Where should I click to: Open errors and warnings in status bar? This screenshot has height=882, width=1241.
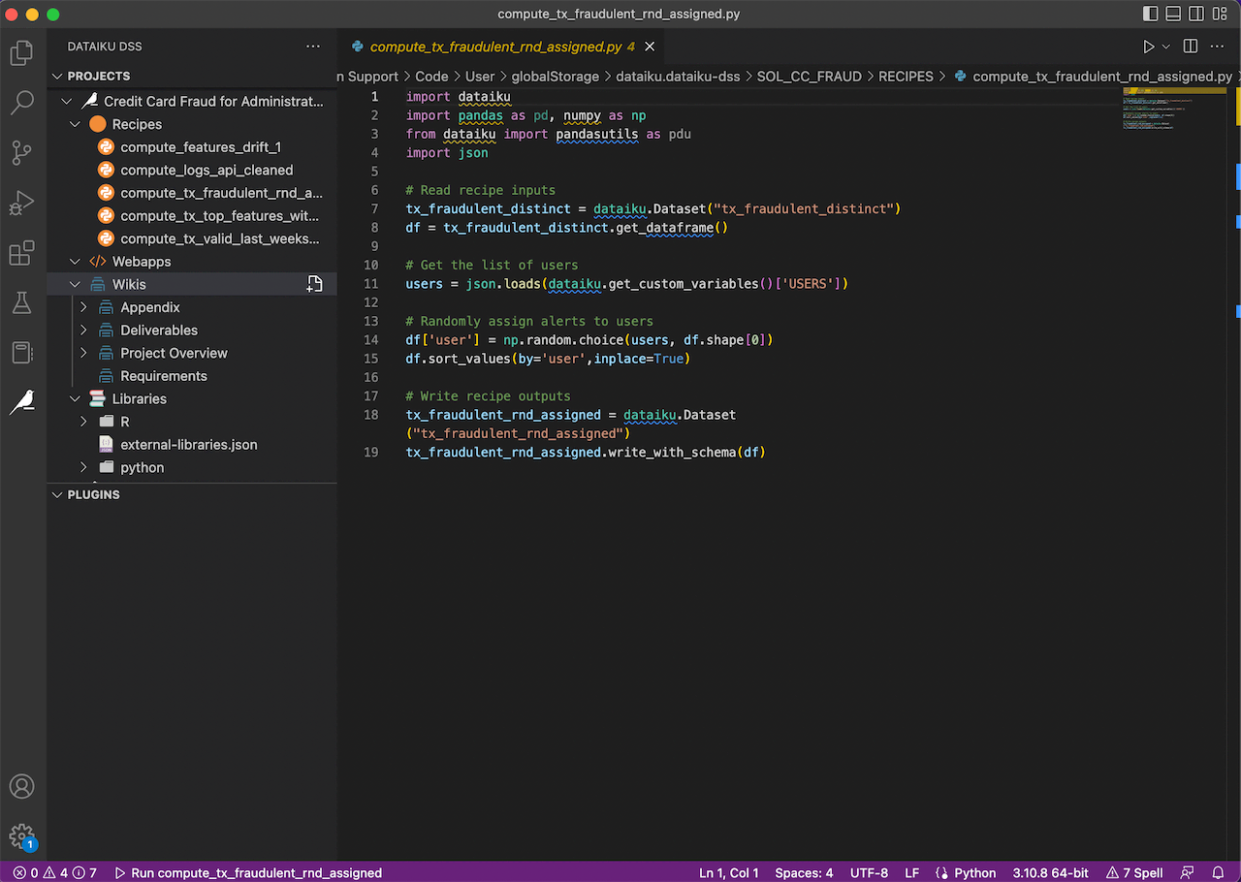(55, 872)
